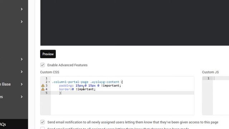
Task: Click the border property text in CSS editor
Action: pos(64,89)
